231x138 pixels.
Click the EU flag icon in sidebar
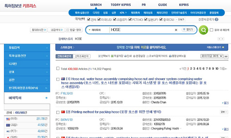click(8, 125)
